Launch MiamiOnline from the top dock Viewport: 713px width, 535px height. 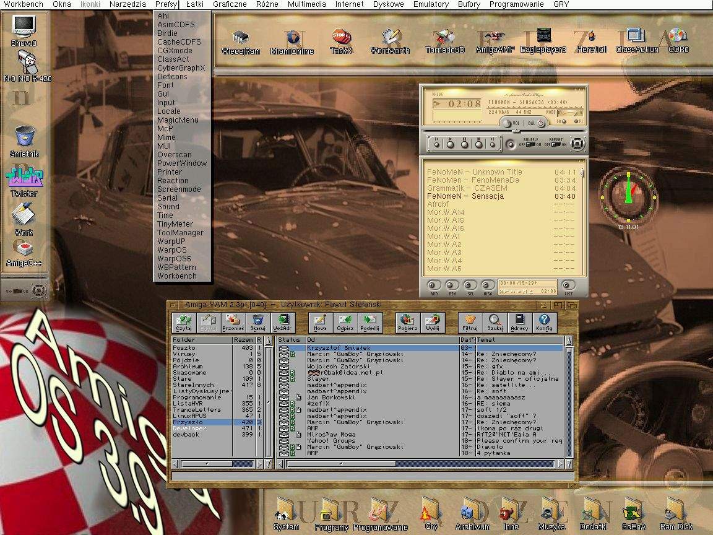pos(292,42)
